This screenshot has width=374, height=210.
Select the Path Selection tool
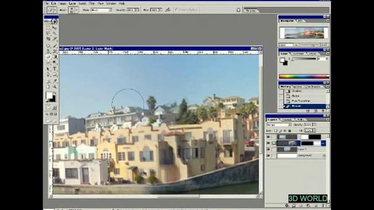48,69
